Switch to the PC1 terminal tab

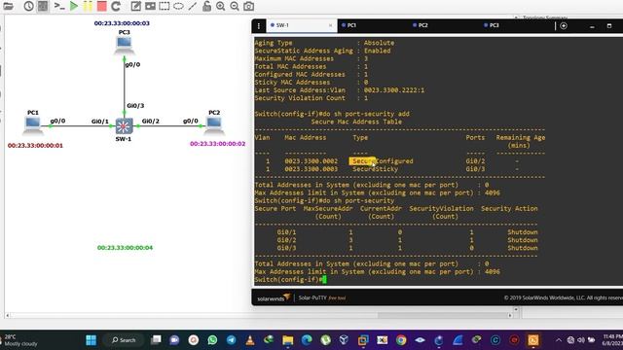click(x=351, y=25)
